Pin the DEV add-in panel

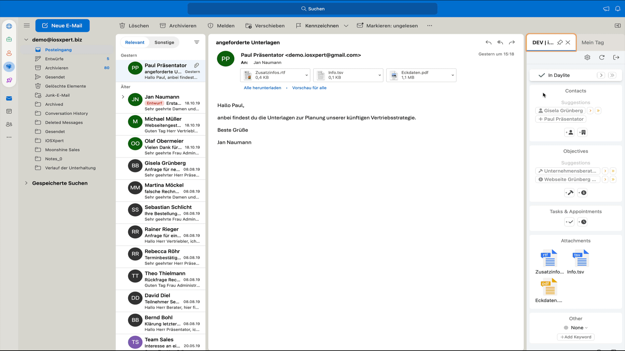[560, 42]
